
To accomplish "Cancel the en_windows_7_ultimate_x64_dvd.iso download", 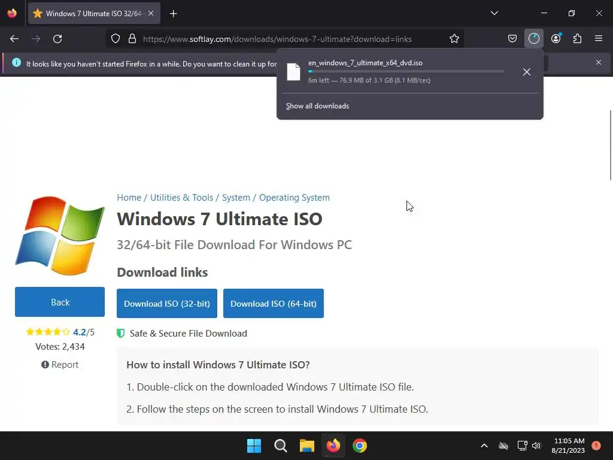I will tap(527, 72).
